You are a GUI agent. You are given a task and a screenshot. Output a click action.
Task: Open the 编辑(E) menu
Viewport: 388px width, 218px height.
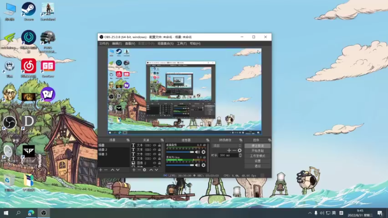tap(117, 44)
